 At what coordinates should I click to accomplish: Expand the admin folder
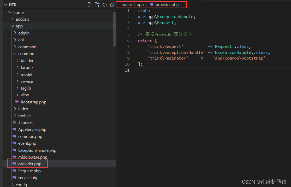(24, 33)
